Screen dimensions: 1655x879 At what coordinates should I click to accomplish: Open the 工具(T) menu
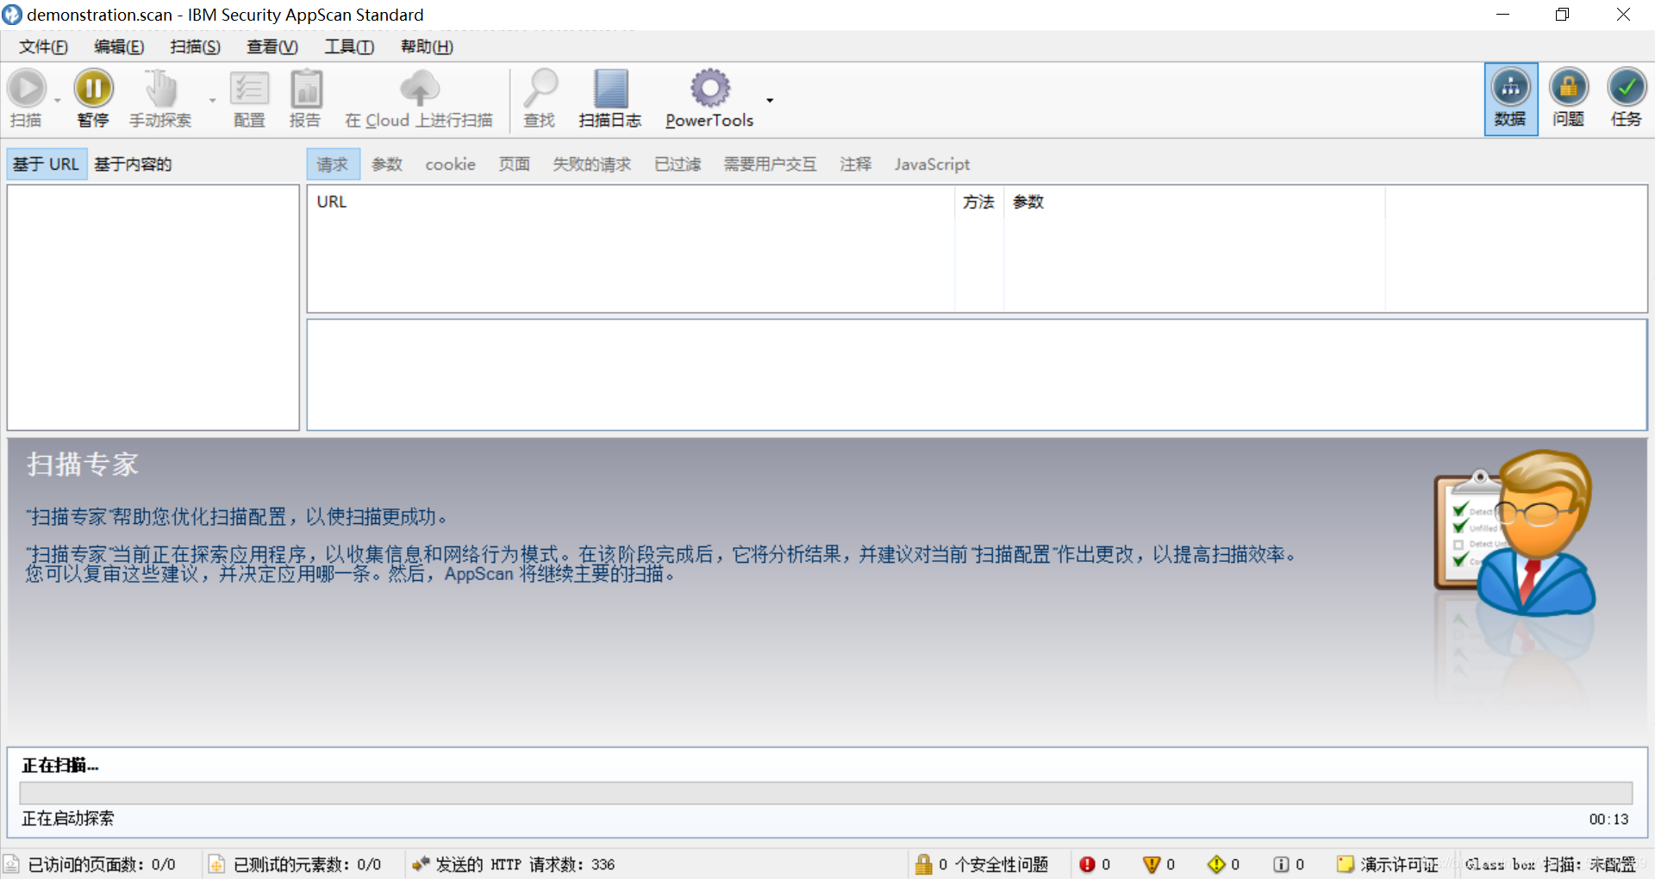349,47
